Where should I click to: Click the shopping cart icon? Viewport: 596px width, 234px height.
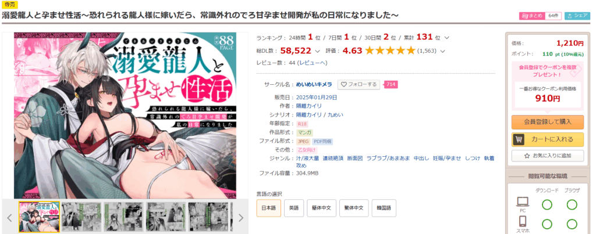point(519,139)
